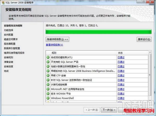This screenshot has height=116, width=156.
Task: Click the green progress bar
Action: (x=99, y=32)
